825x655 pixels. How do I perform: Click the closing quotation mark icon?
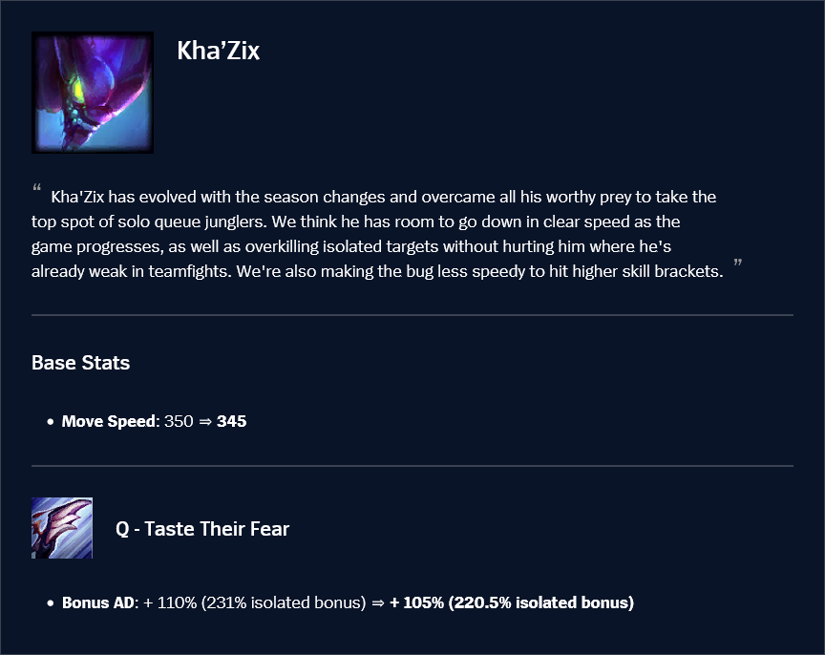click(x=736, y=263)
